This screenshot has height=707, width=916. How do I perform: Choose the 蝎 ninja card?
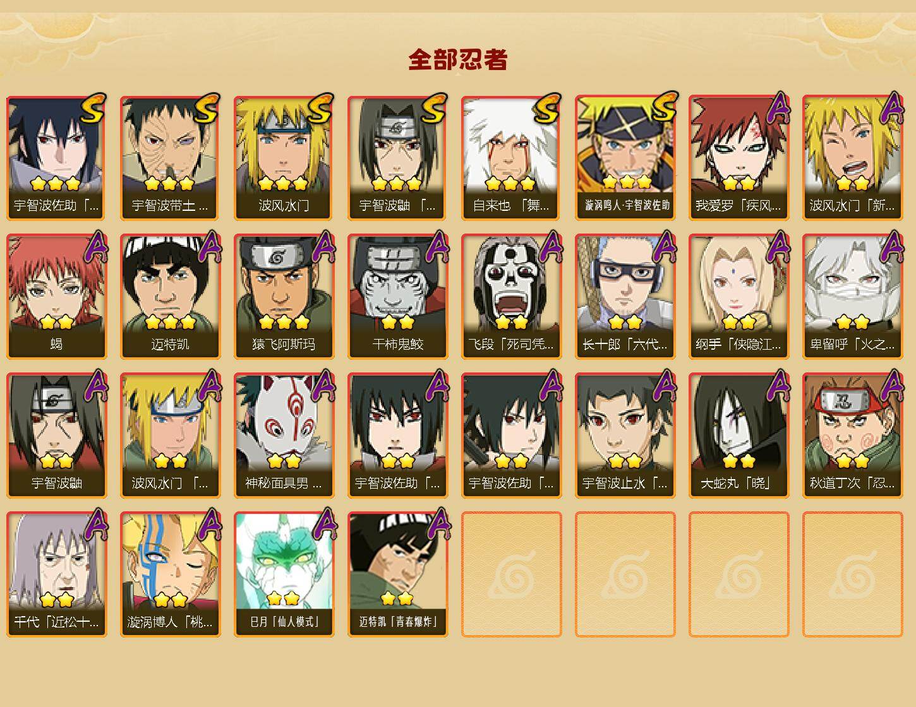56,297
